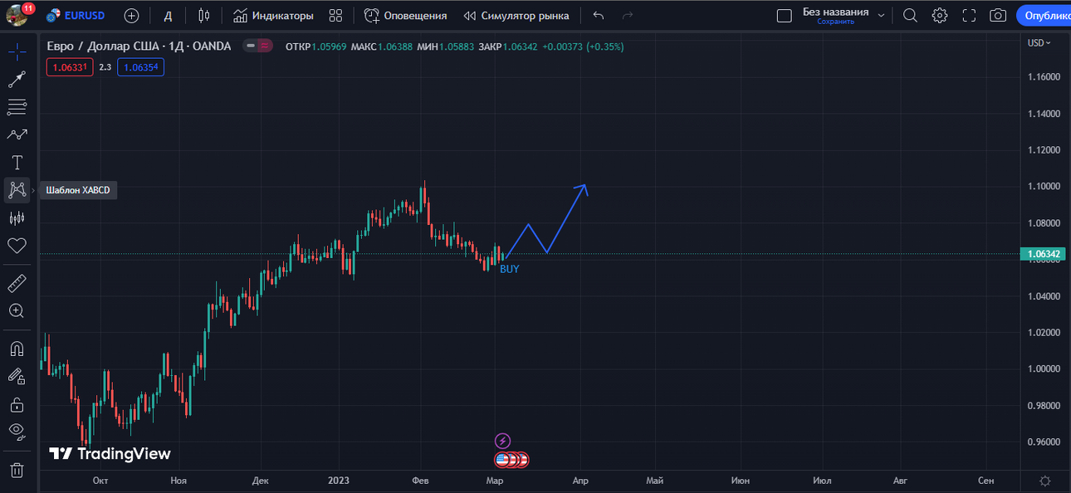Open candlestick chart style selector
Image resolution: width=1071 pixels, height=493 pixels.
coord(204,16)
